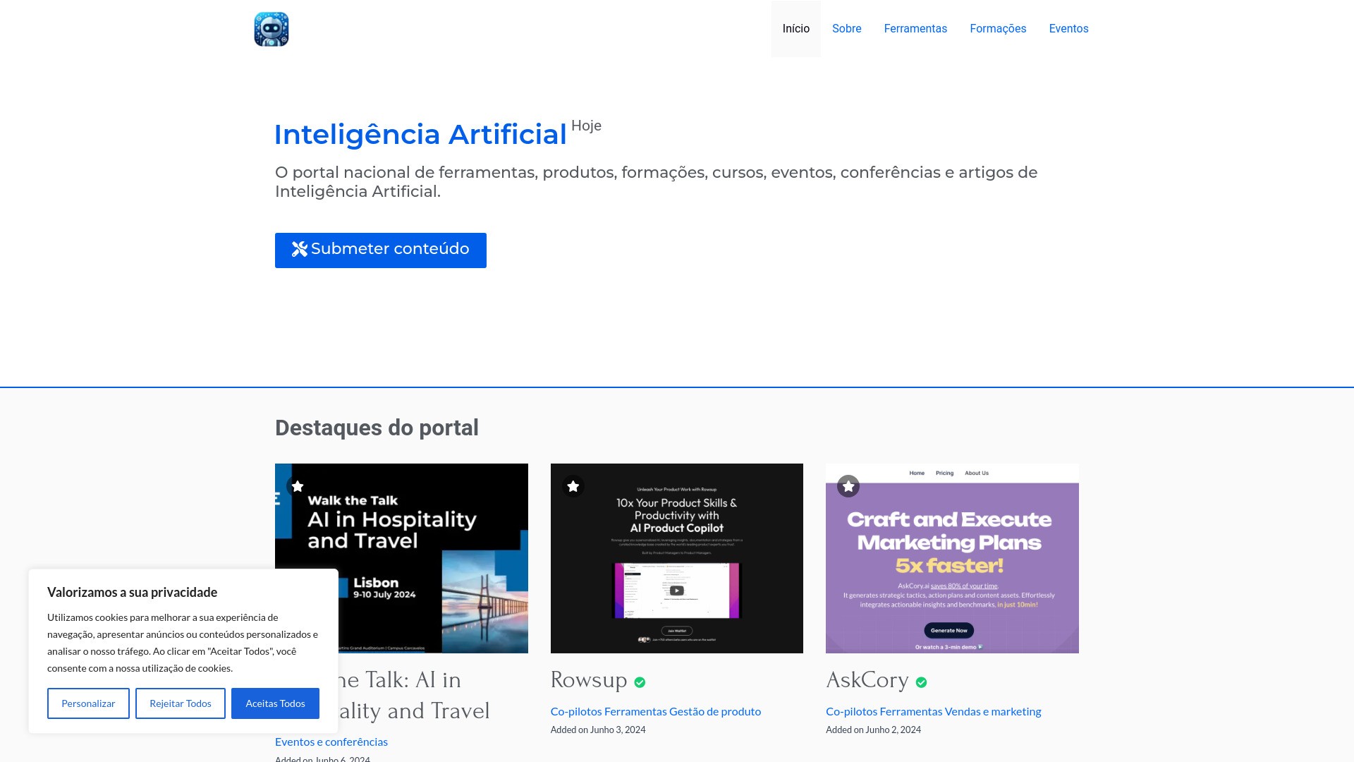Click the Rowsup card thumbnail
The height and width of the screenshot is (762, 1354).
pyautogui.click(x=676, y=557)
